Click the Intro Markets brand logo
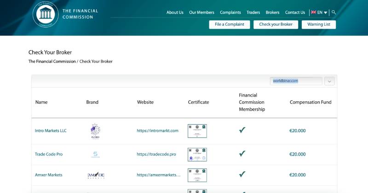 95,130
